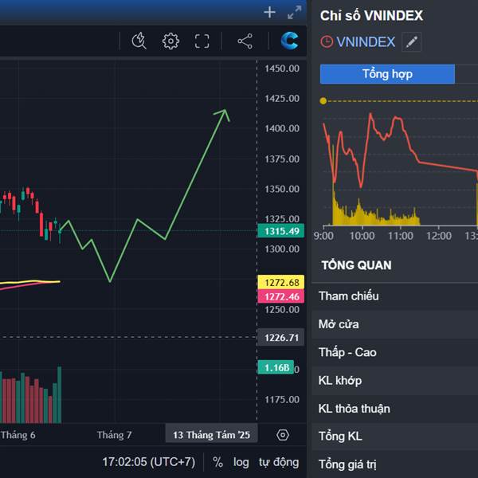Click the blue C logo icon

[289, 41]
